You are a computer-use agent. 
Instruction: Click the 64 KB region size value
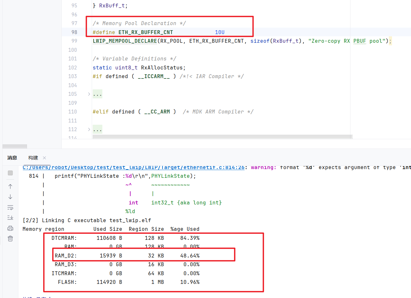[x=156, y=273]
